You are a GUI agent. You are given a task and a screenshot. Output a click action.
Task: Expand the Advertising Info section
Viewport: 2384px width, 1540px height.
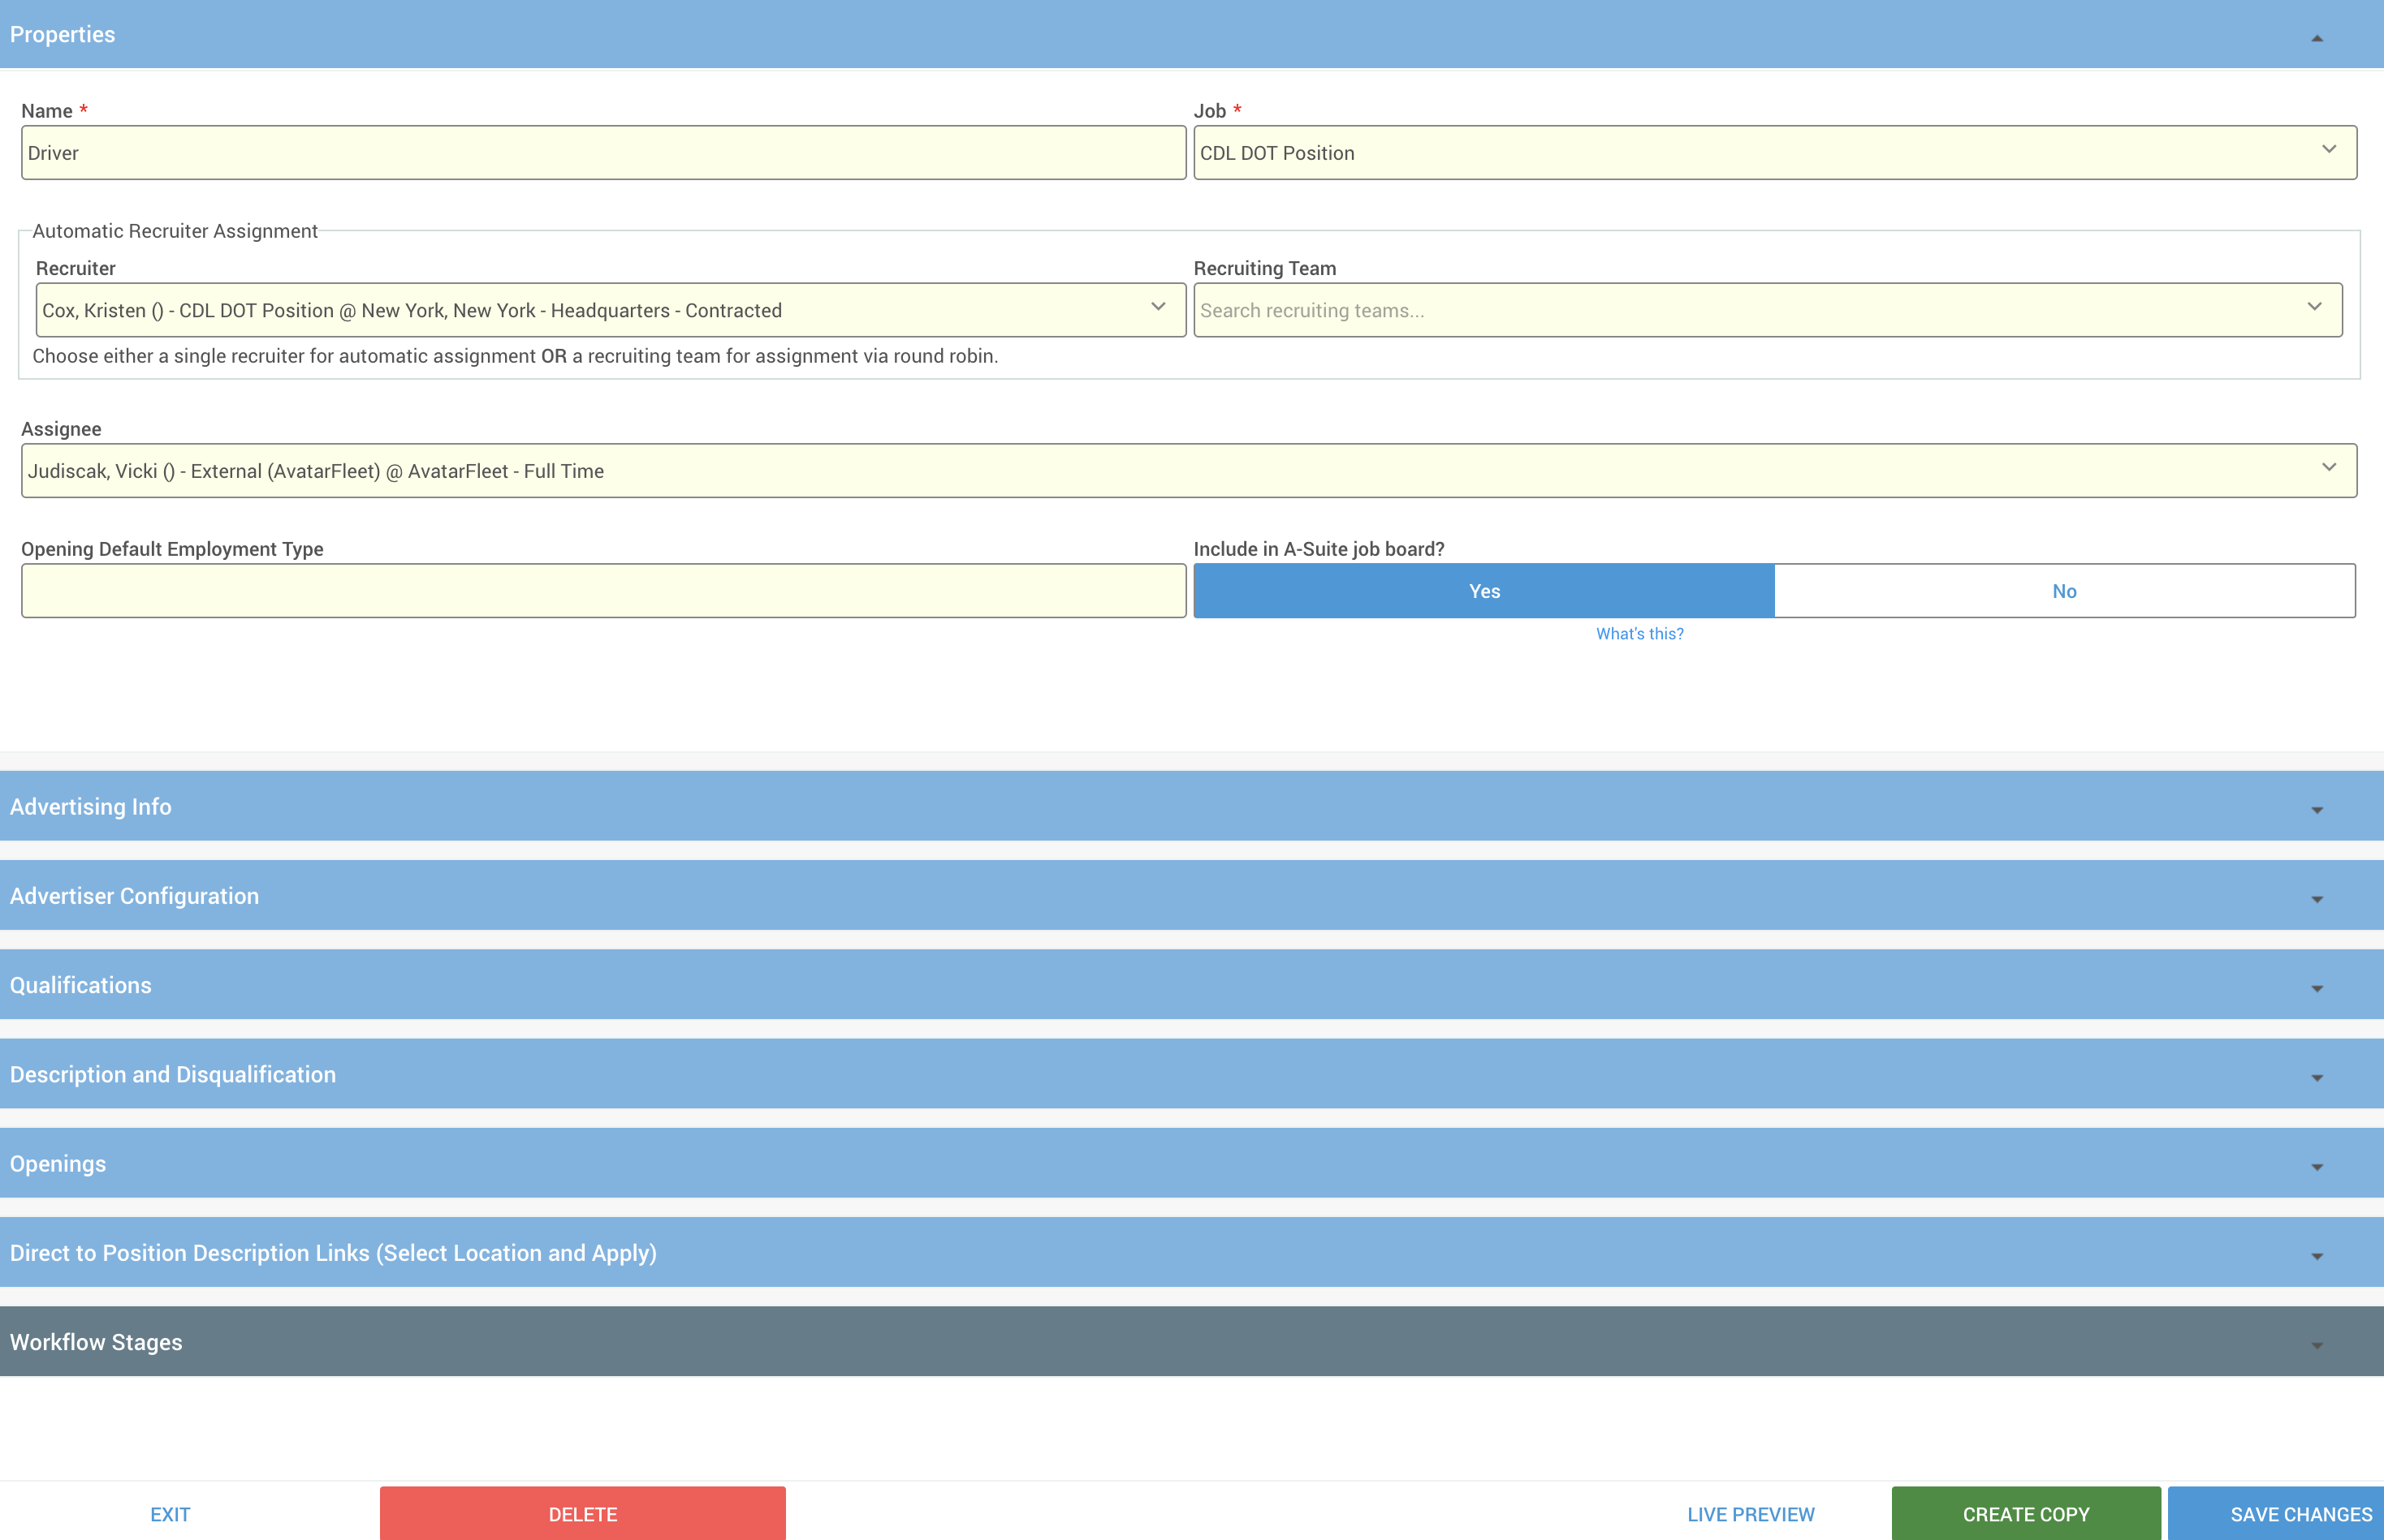1192,806
